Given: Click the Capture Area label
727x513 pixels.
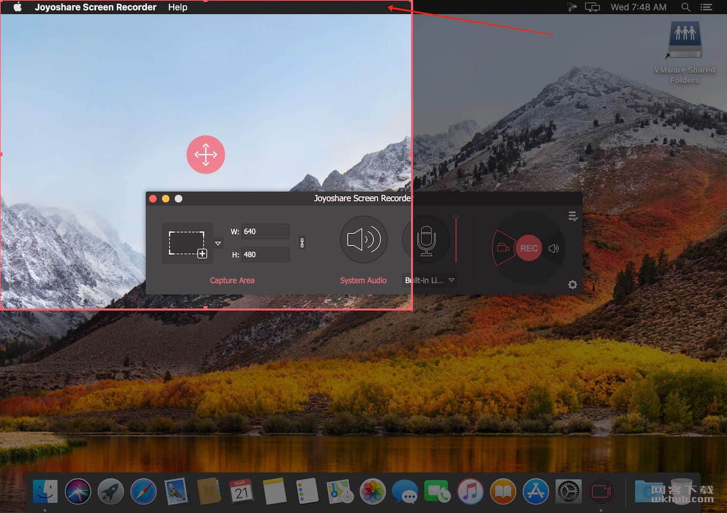Looking at the screenshot, I should pyautogui.click(x=232, y=280).
